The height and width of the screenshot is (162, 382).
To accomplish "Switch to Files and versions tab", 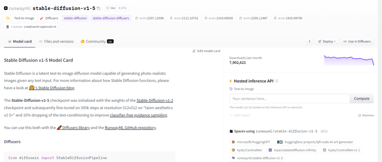I will click(56, 41).
